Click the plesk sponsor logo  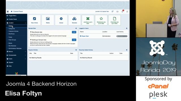pos(158,95)
